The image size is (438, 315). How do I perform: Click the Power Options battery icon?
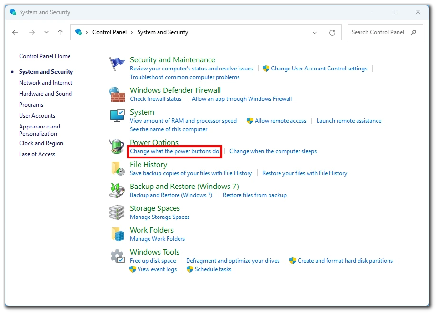[117, 147]
